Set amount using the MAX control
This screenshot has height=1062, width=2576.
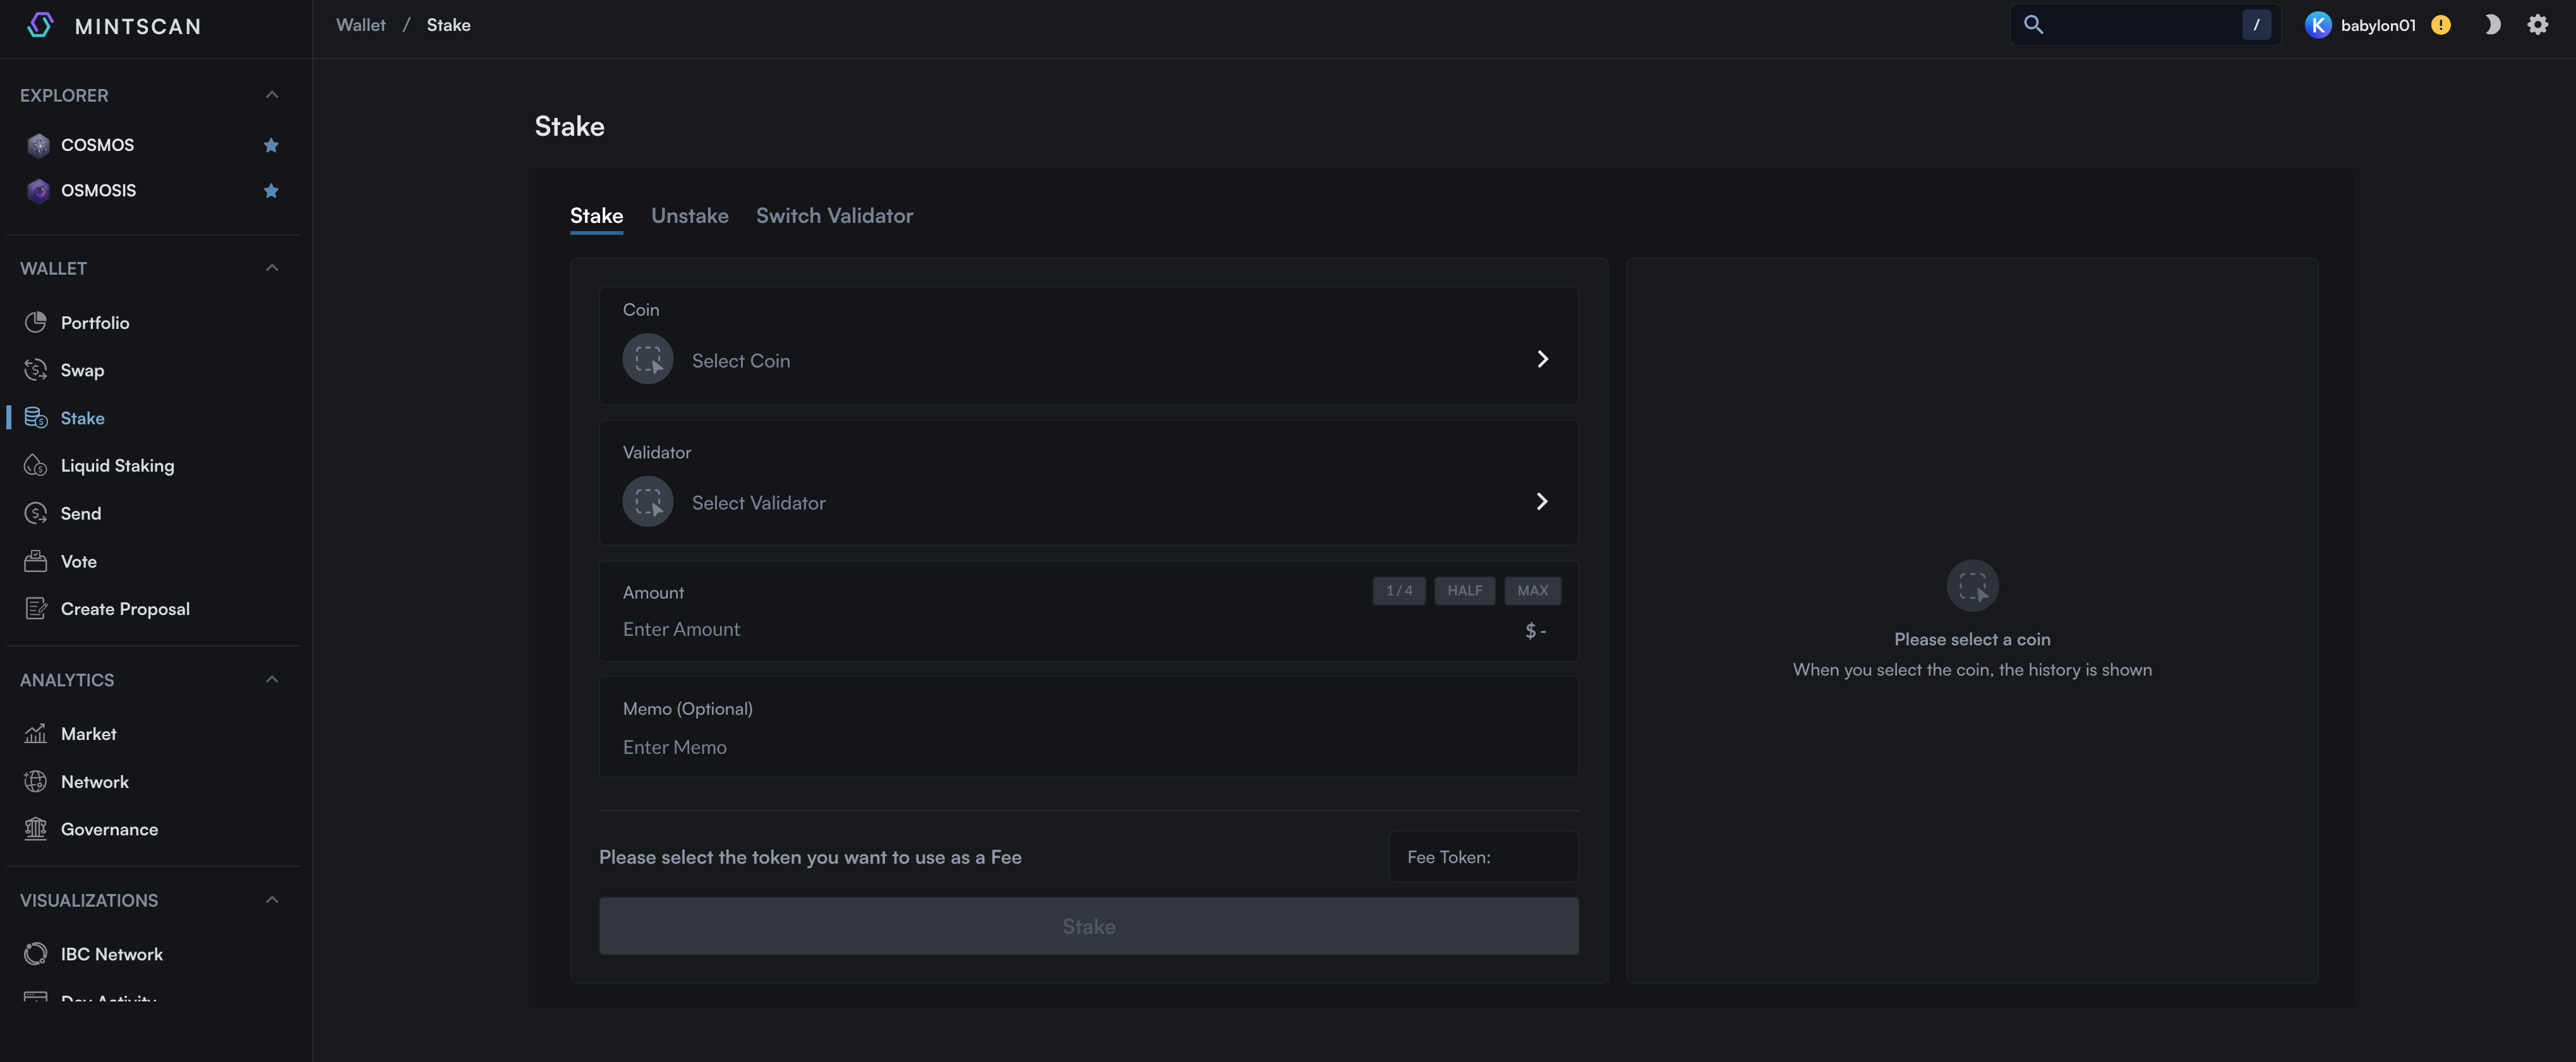click(x=1532, y=590)
